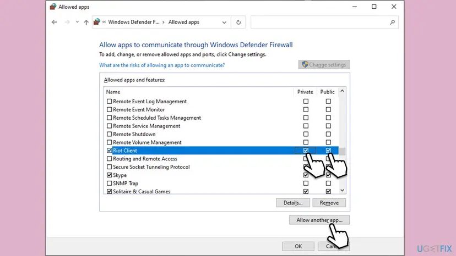This screenshot has height=256, width=456.
Task: Close the Allowed apps window
Action: pos(394,7)
